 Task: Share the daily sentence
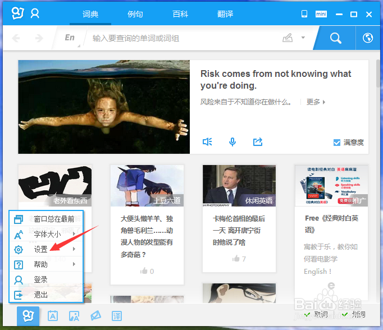pos(258,141)
